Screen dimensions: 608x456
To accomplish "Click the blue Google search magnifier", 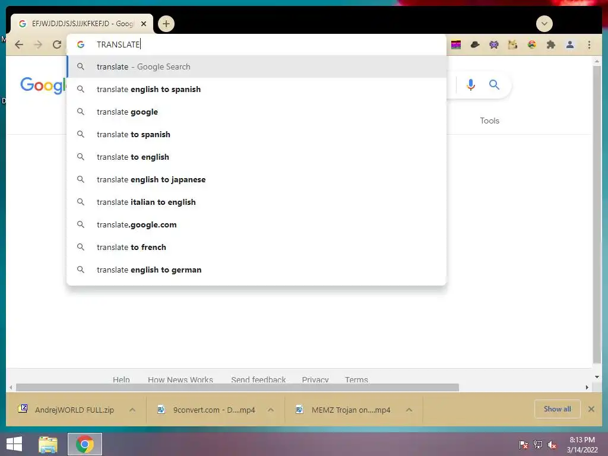I will [x=494, y=84].
